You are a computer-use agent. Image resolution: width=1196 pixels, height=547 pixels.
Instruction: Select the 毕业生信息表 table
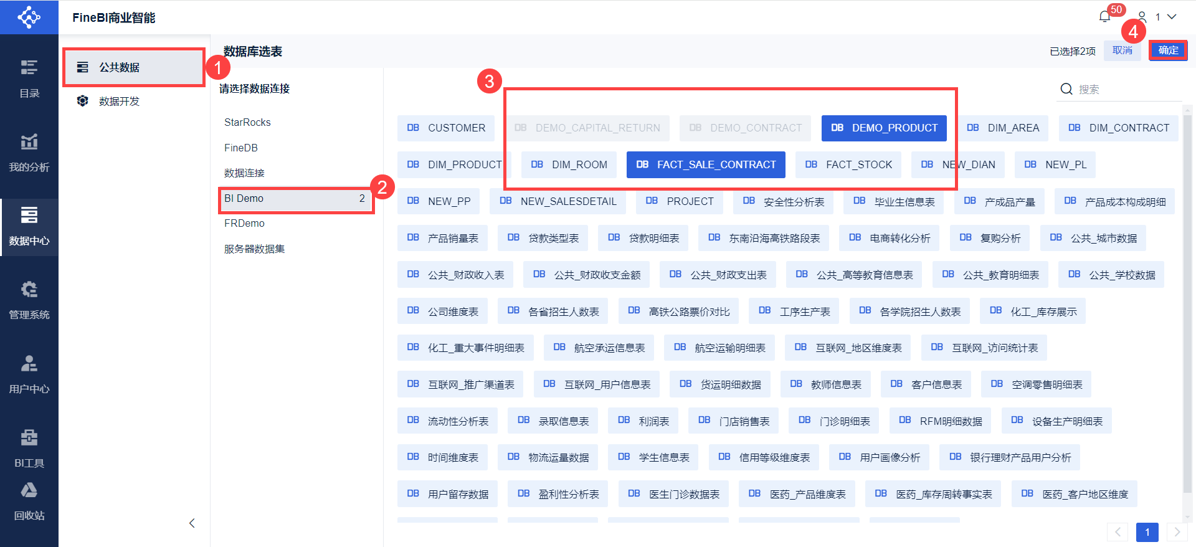point(894,201)
